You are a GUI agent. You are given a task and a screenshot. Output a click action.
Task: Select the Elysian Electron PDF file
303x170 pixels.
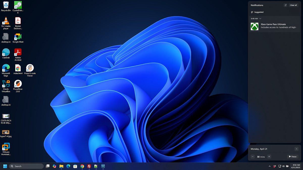tap(18, 23)
